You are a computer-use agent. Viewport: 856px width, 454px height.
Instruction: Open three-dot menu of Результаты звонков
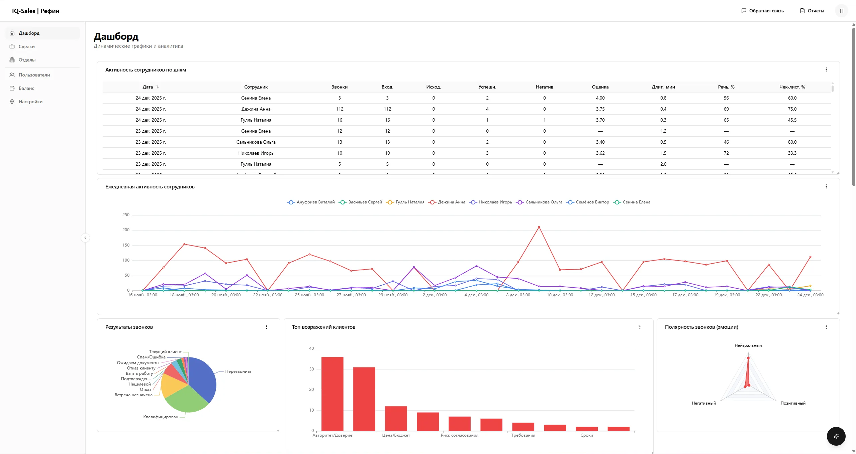click(x=266, y=327)
